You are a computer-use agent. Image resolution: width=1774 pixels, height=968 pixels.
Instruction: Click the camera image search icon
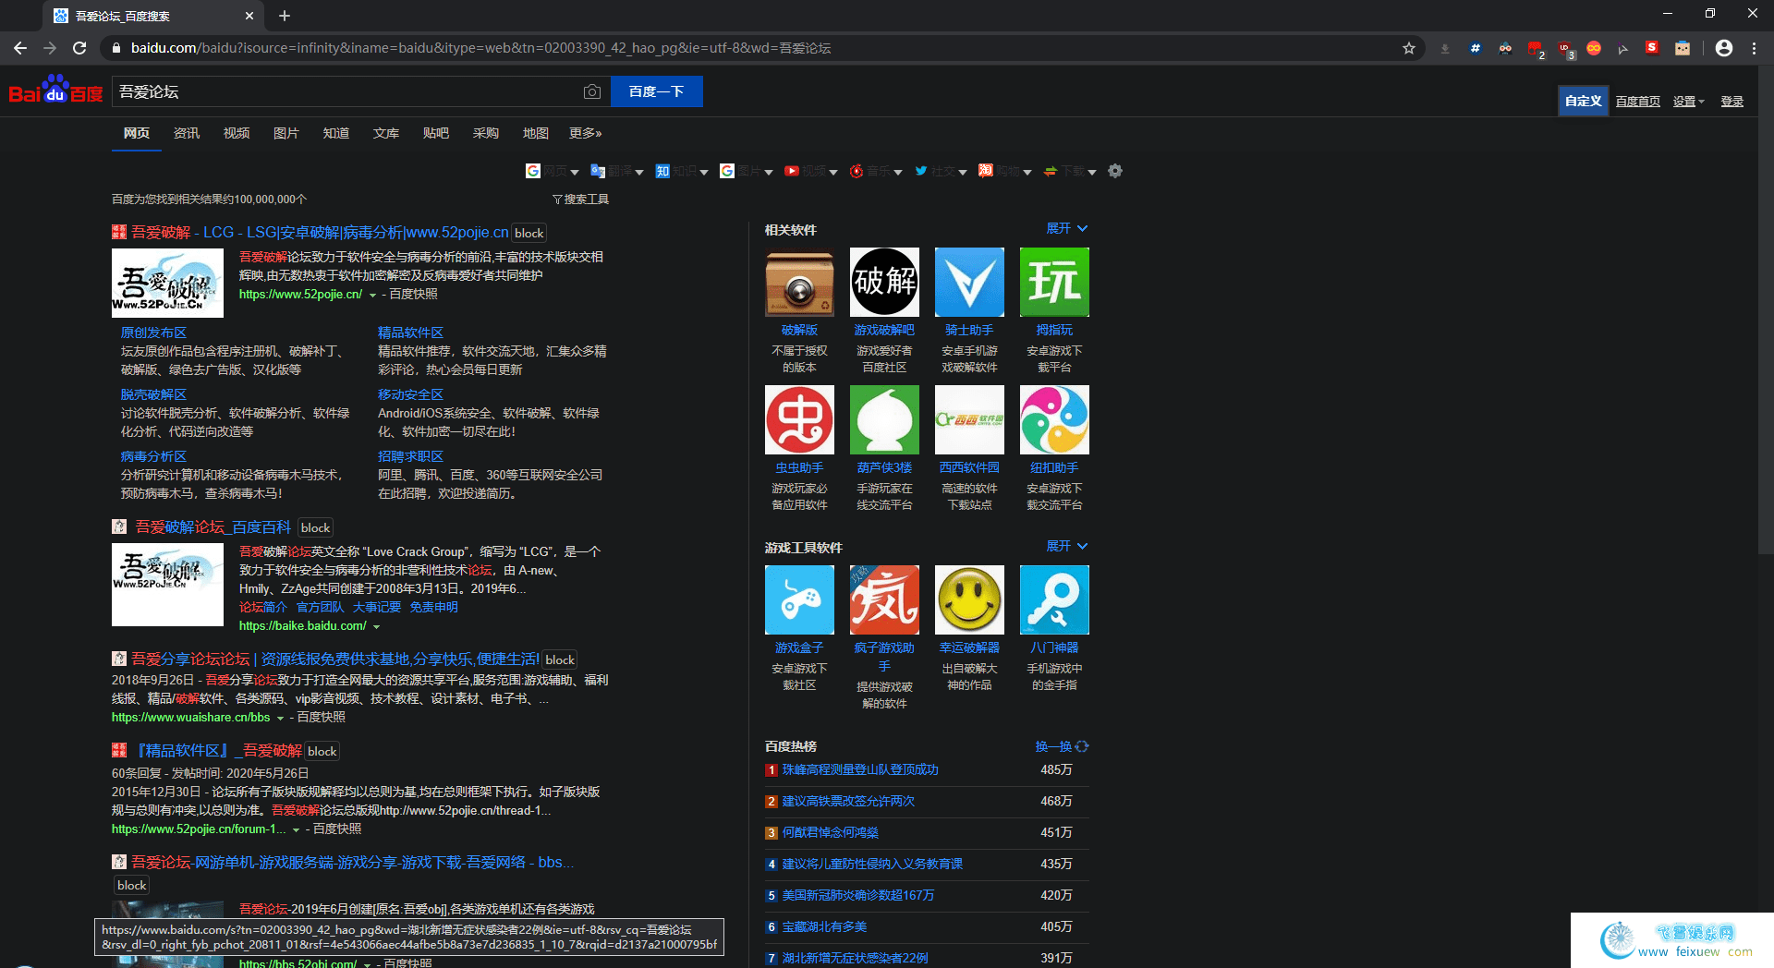pyautogui.click(x=592, y=91)
